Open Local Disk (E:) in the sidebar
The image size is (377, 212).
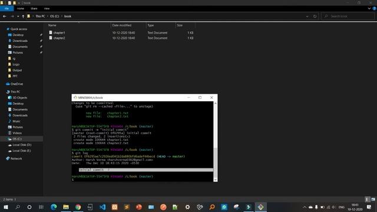[21, 151]
